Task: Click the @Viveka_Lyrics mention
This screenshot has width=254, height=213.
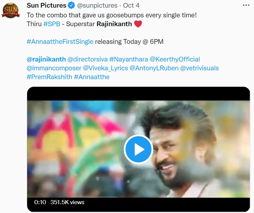Action: click(105, 68)
